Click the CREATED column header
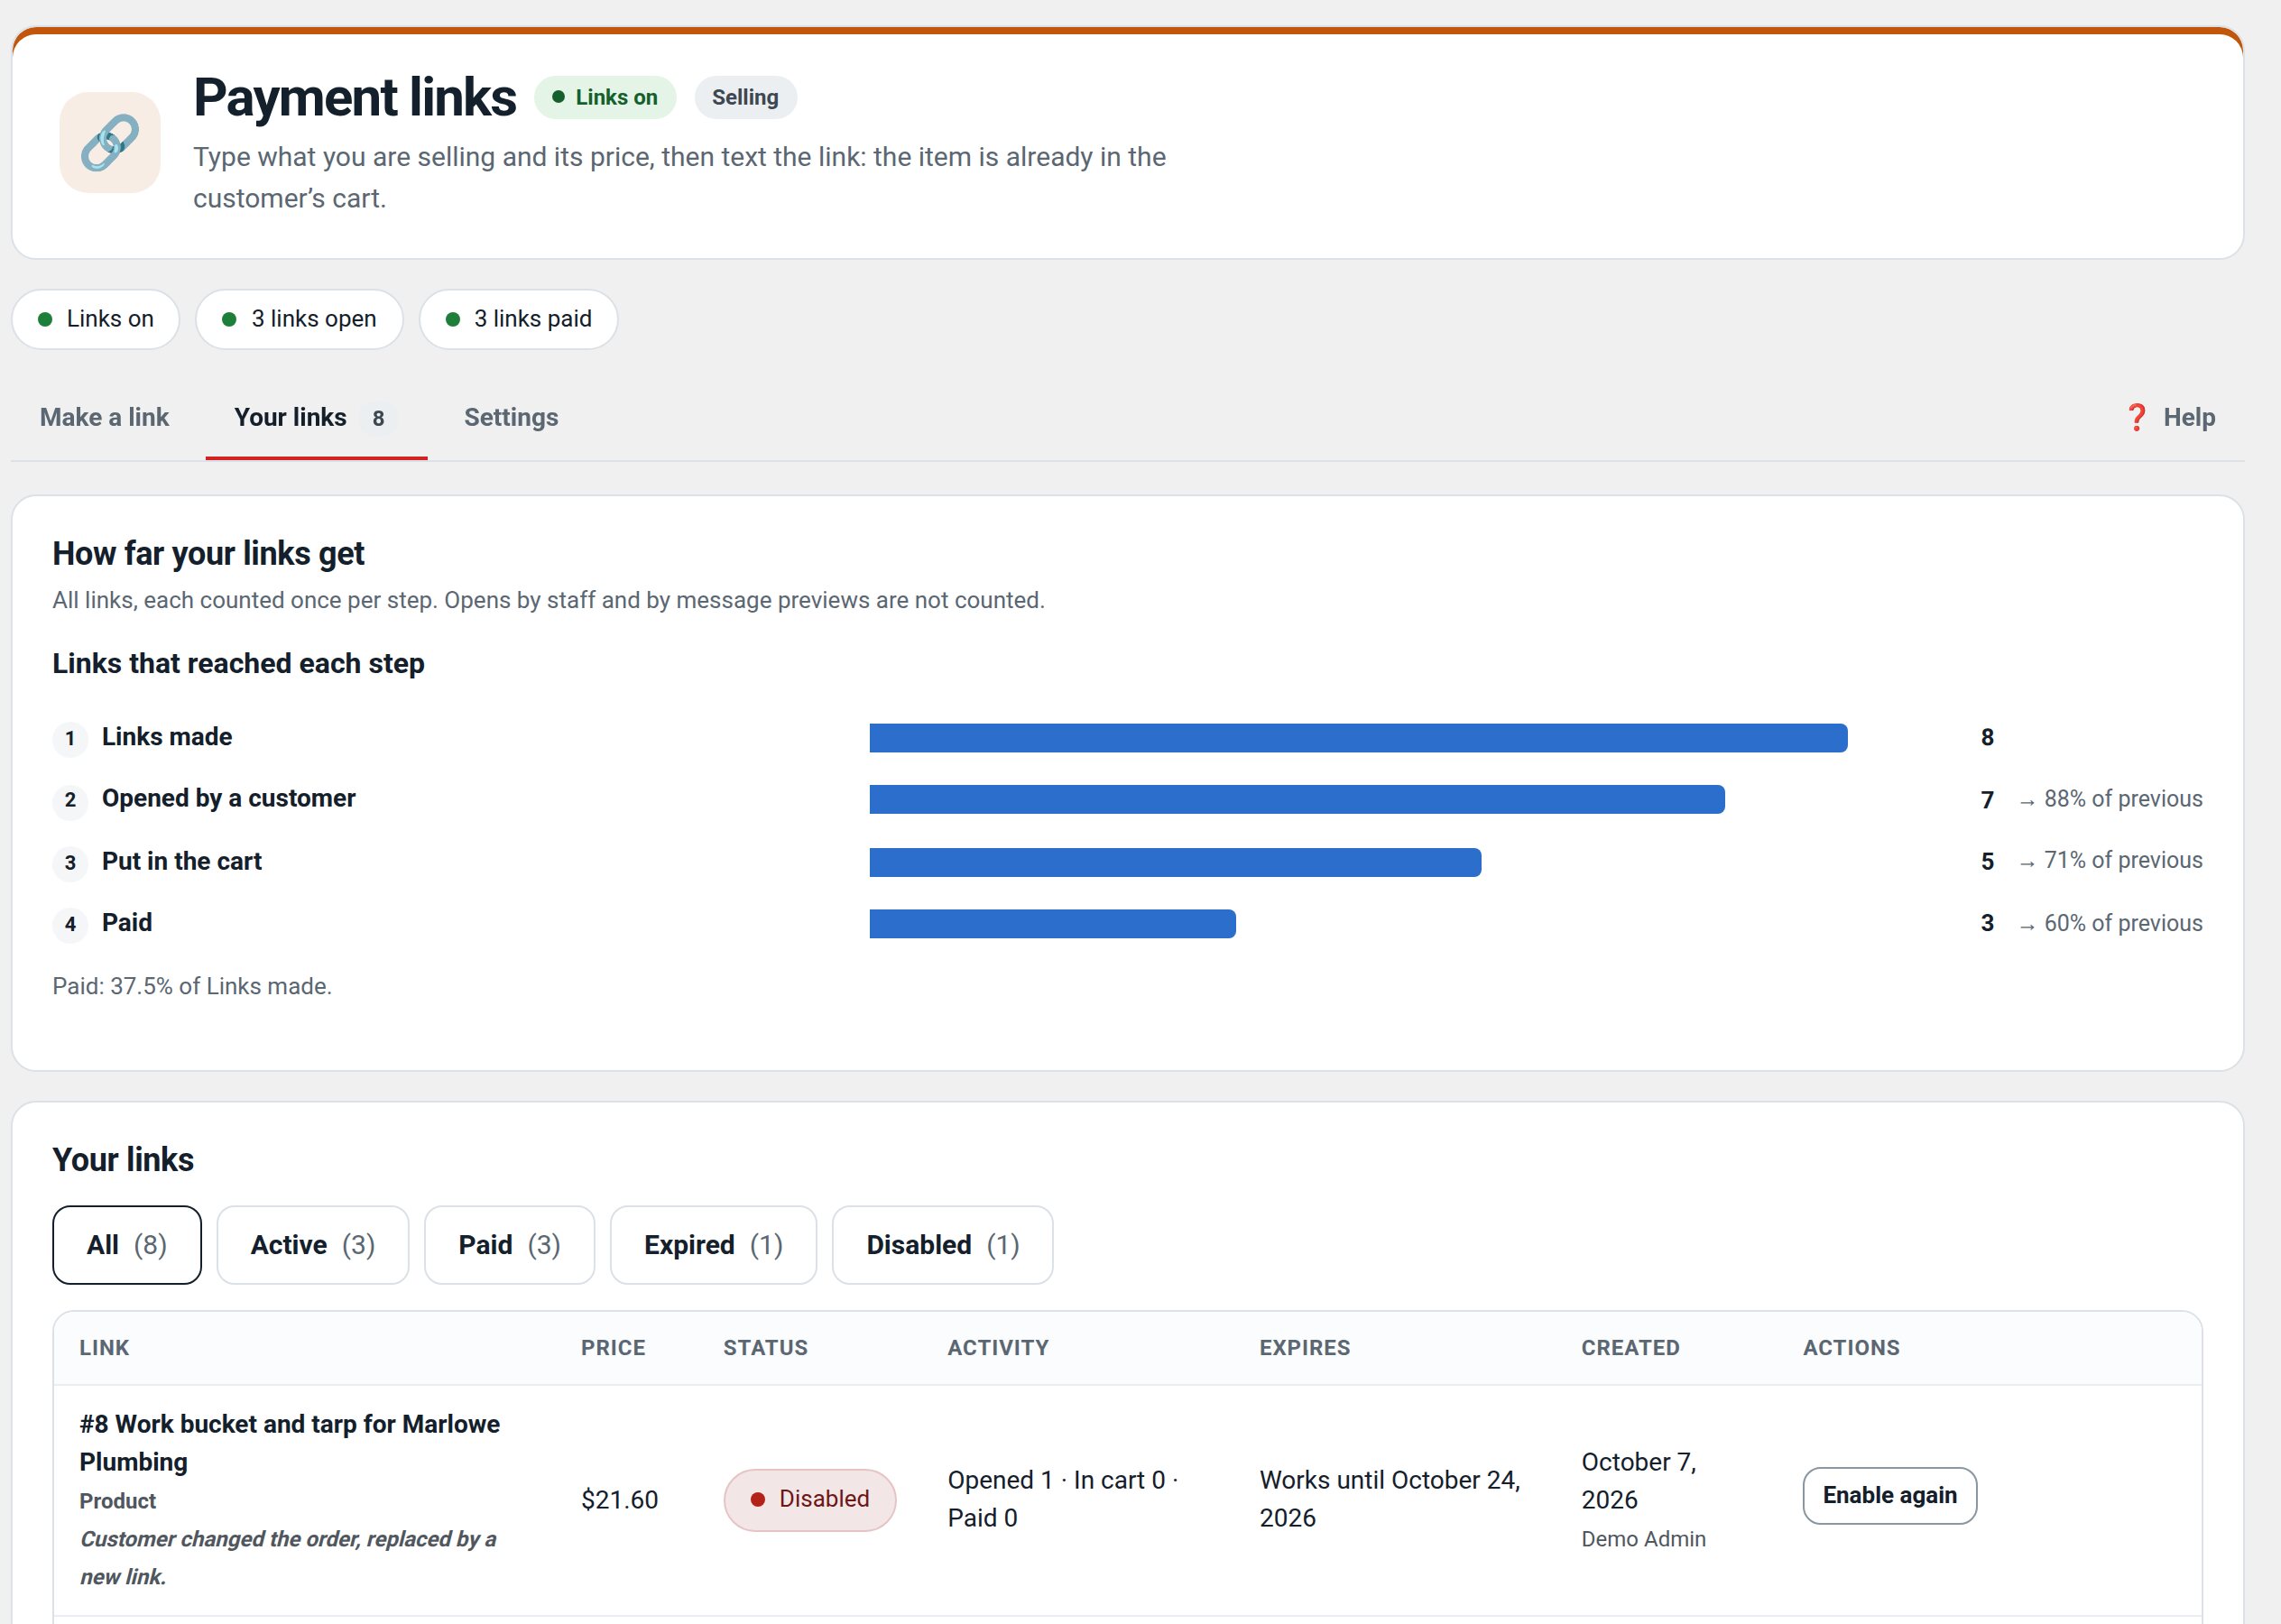The image size is (2281, 1624). point(1630,1347)
